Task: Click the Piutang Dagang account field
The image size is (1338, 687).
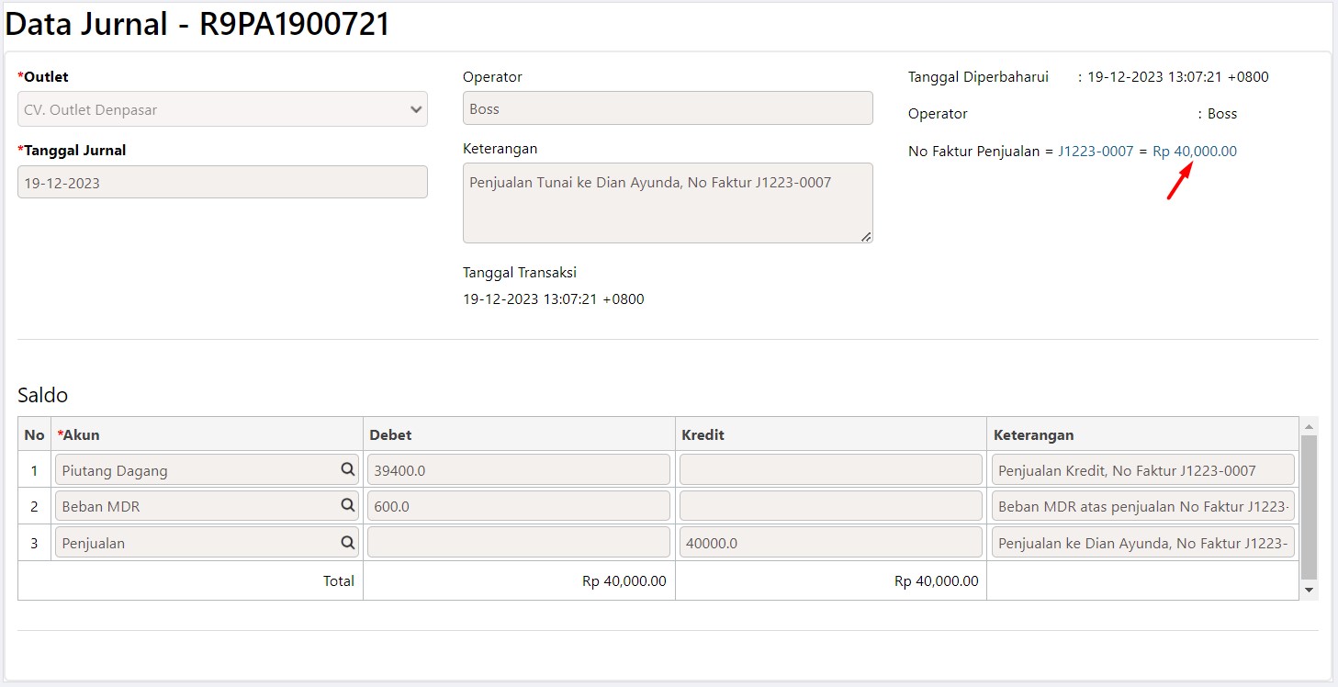Action: tap(197, 470)
